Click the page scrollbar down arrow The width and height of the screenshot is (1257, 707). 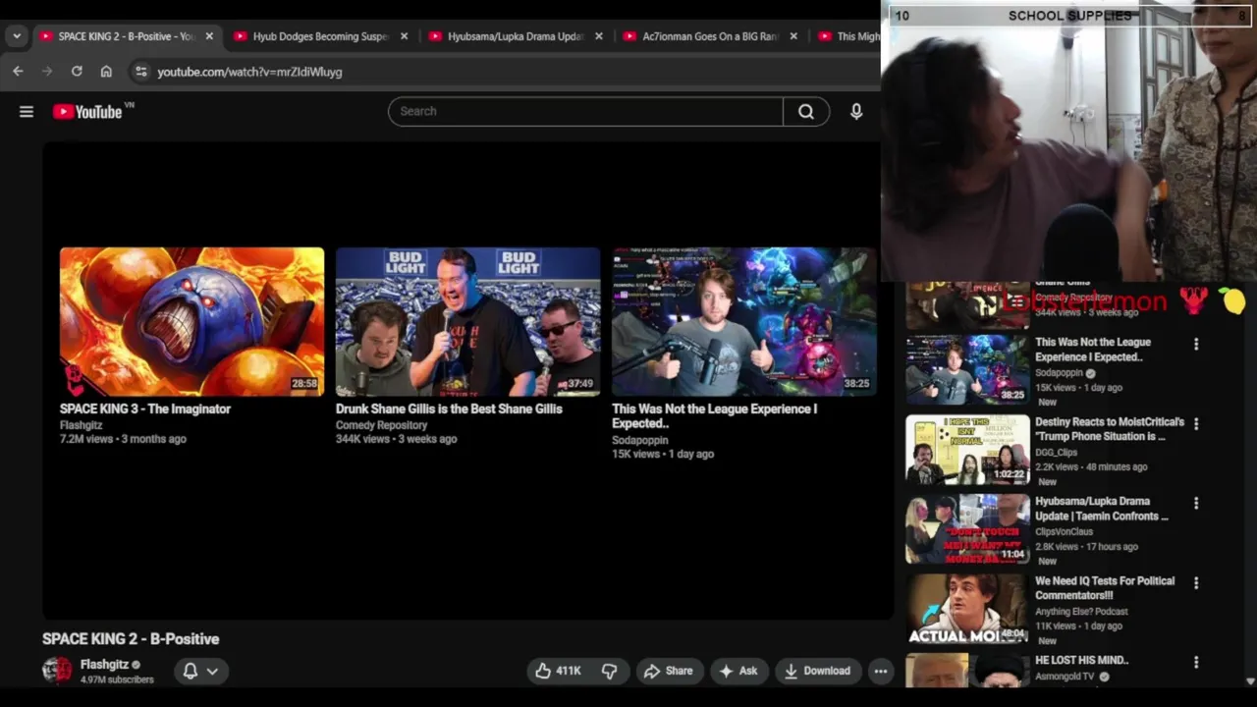[1250, 680]
